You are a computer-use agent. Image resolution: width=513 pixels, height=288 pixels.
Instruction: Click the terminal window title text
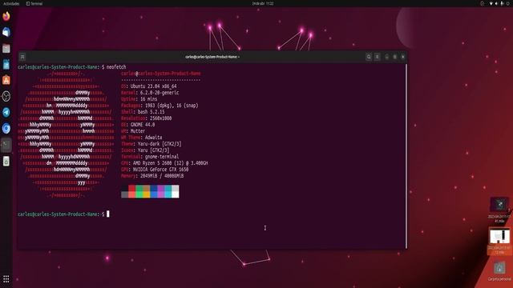(212, 57)
